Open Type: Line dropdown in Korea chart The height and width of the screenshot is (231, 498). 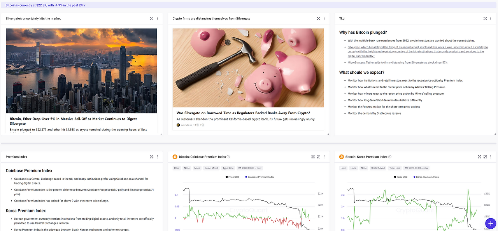click(x=395, y=168)
